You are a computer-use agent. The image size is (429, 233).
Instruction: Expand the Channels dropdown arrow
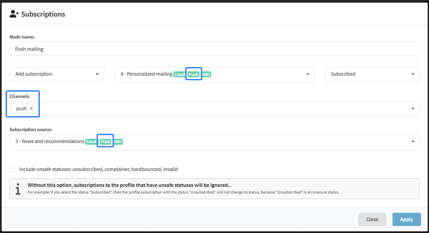click(413, 109)
